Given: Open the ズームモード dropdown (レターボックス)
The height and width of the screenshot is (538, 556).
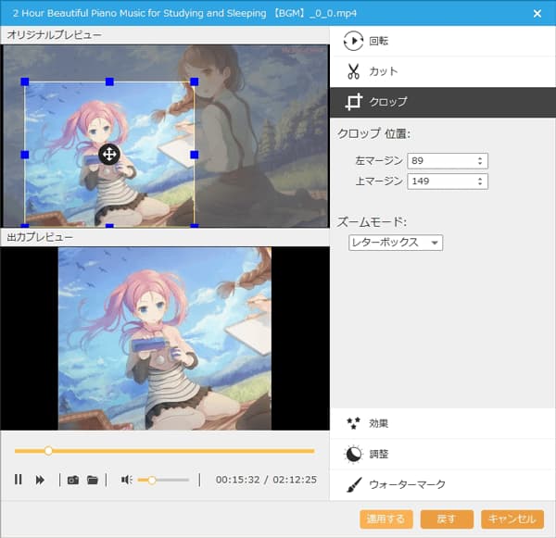Looking at the screenshot, I should pyautogui.click(x=396, y=243).
